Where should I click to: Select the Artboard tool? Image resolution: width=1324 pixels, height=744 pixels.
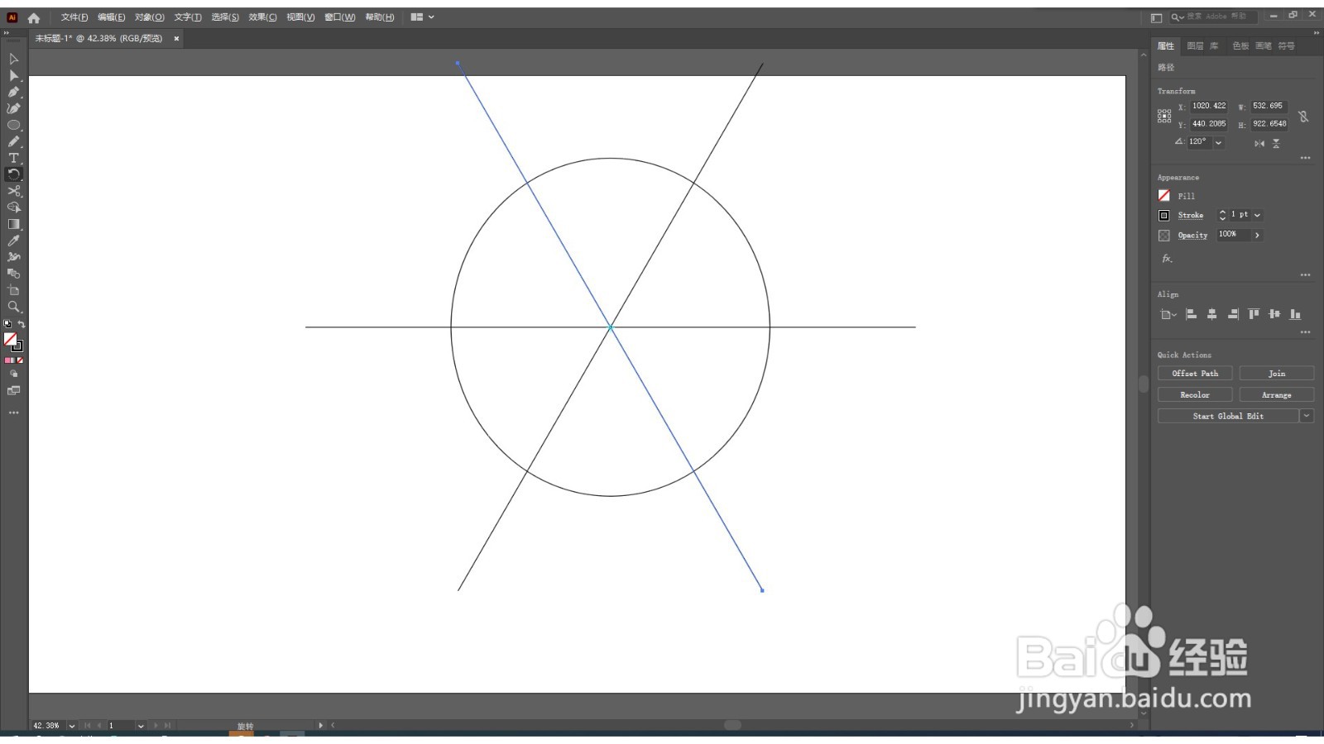pyautogui.click(x=13, y=290)
